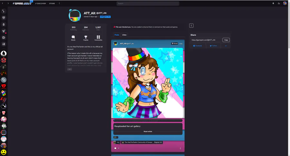Expand the profile bio text
290x156 pixels.
coord(70,69)
